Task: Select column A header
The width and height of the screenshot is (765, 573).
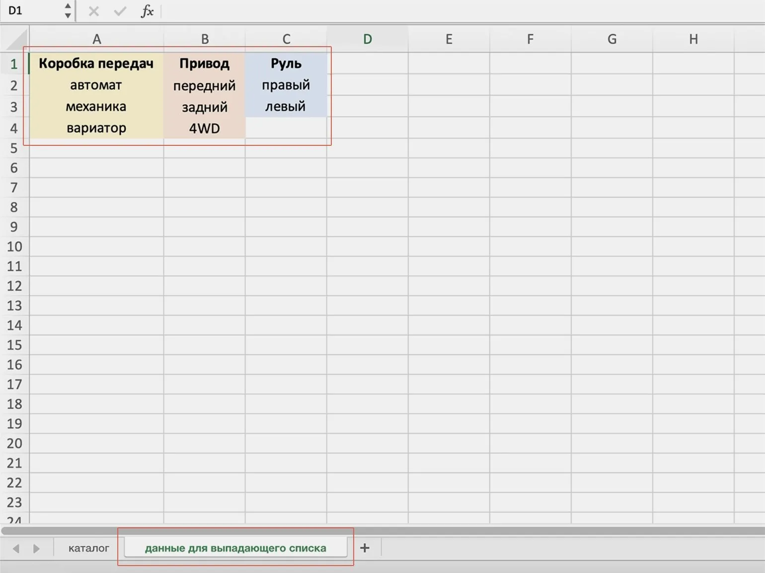Action: point(96,39)
